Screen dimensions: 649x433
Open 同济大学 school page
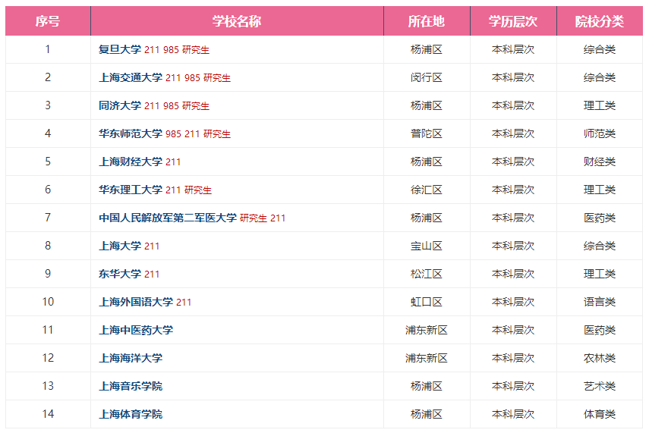pos(119,105)
